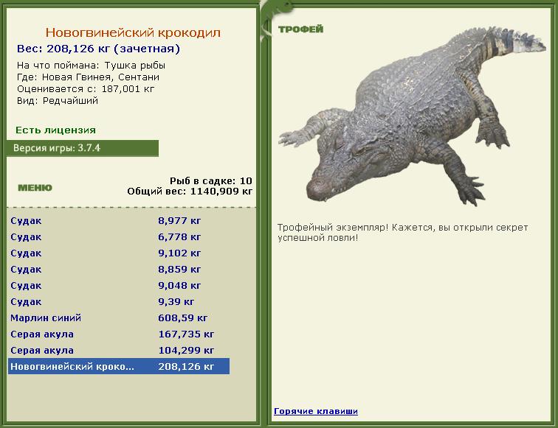
Task: Choose the Серая акула 167,735 кг row
Action: 119,334
